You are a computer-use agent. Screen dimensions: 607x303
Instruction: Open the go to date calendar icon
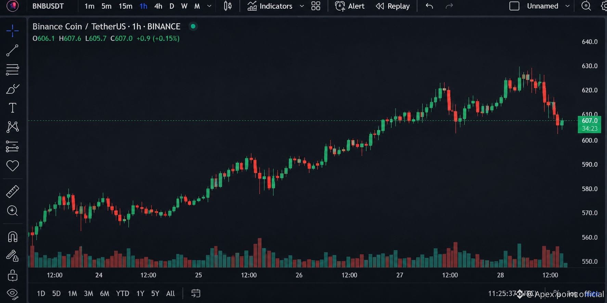tap(196, 293)
